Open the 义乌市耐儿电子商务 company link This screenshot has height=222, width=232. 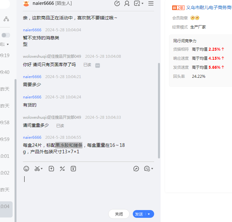[x=209, y=8]
